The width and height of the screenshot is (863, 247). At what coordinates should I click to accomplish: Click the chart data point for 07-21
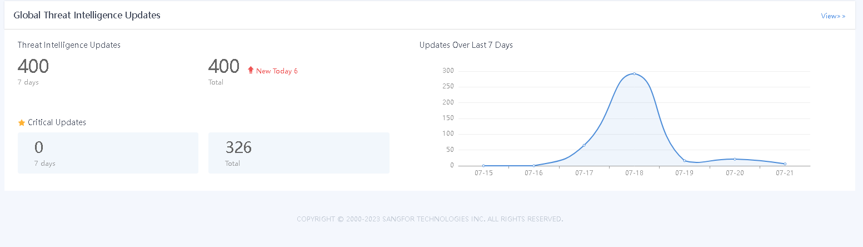pyautogui.click(x=785, y=164)
